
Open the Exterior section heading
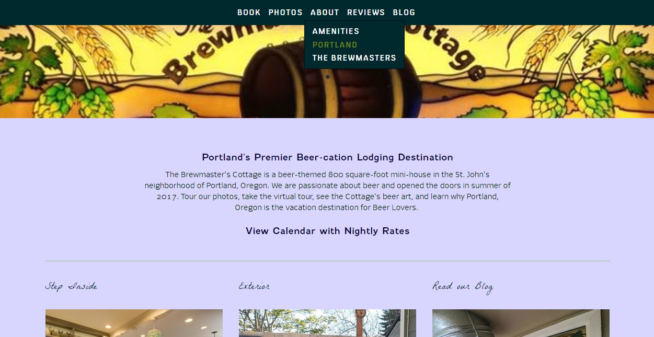[254, 286]
